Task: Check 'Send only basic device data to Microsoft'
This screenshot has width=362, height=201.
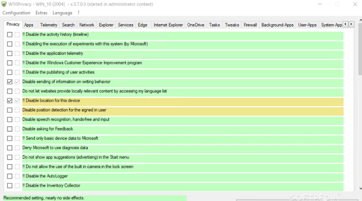Action: tap(10, 138)
